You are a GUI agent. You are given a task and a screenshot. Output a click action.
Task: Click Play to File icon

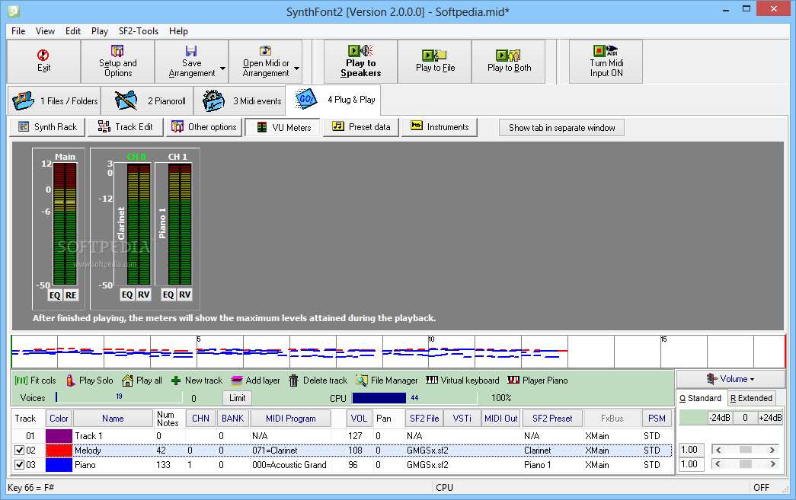coord(434,55)
